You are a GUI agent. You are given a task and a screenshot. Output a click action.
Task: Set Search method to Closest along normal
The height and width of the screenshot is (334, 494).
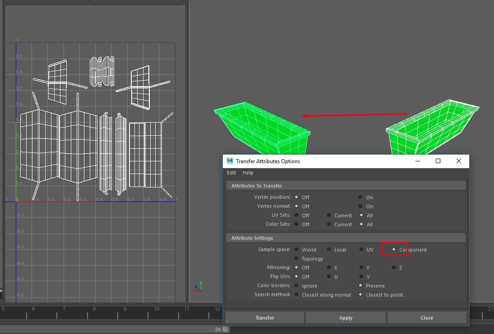pyautogui.click(x=296, y=294)
